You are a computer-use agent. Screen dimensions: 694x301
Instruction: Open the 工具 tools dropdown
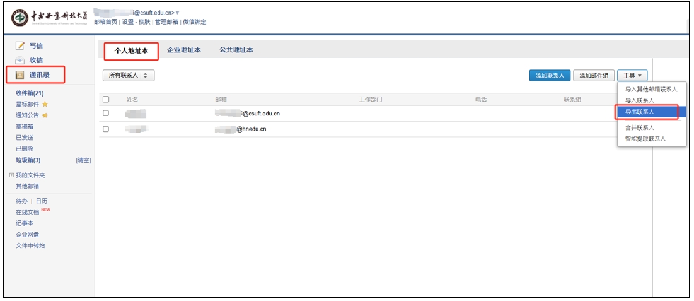click(x=632, y=76)
